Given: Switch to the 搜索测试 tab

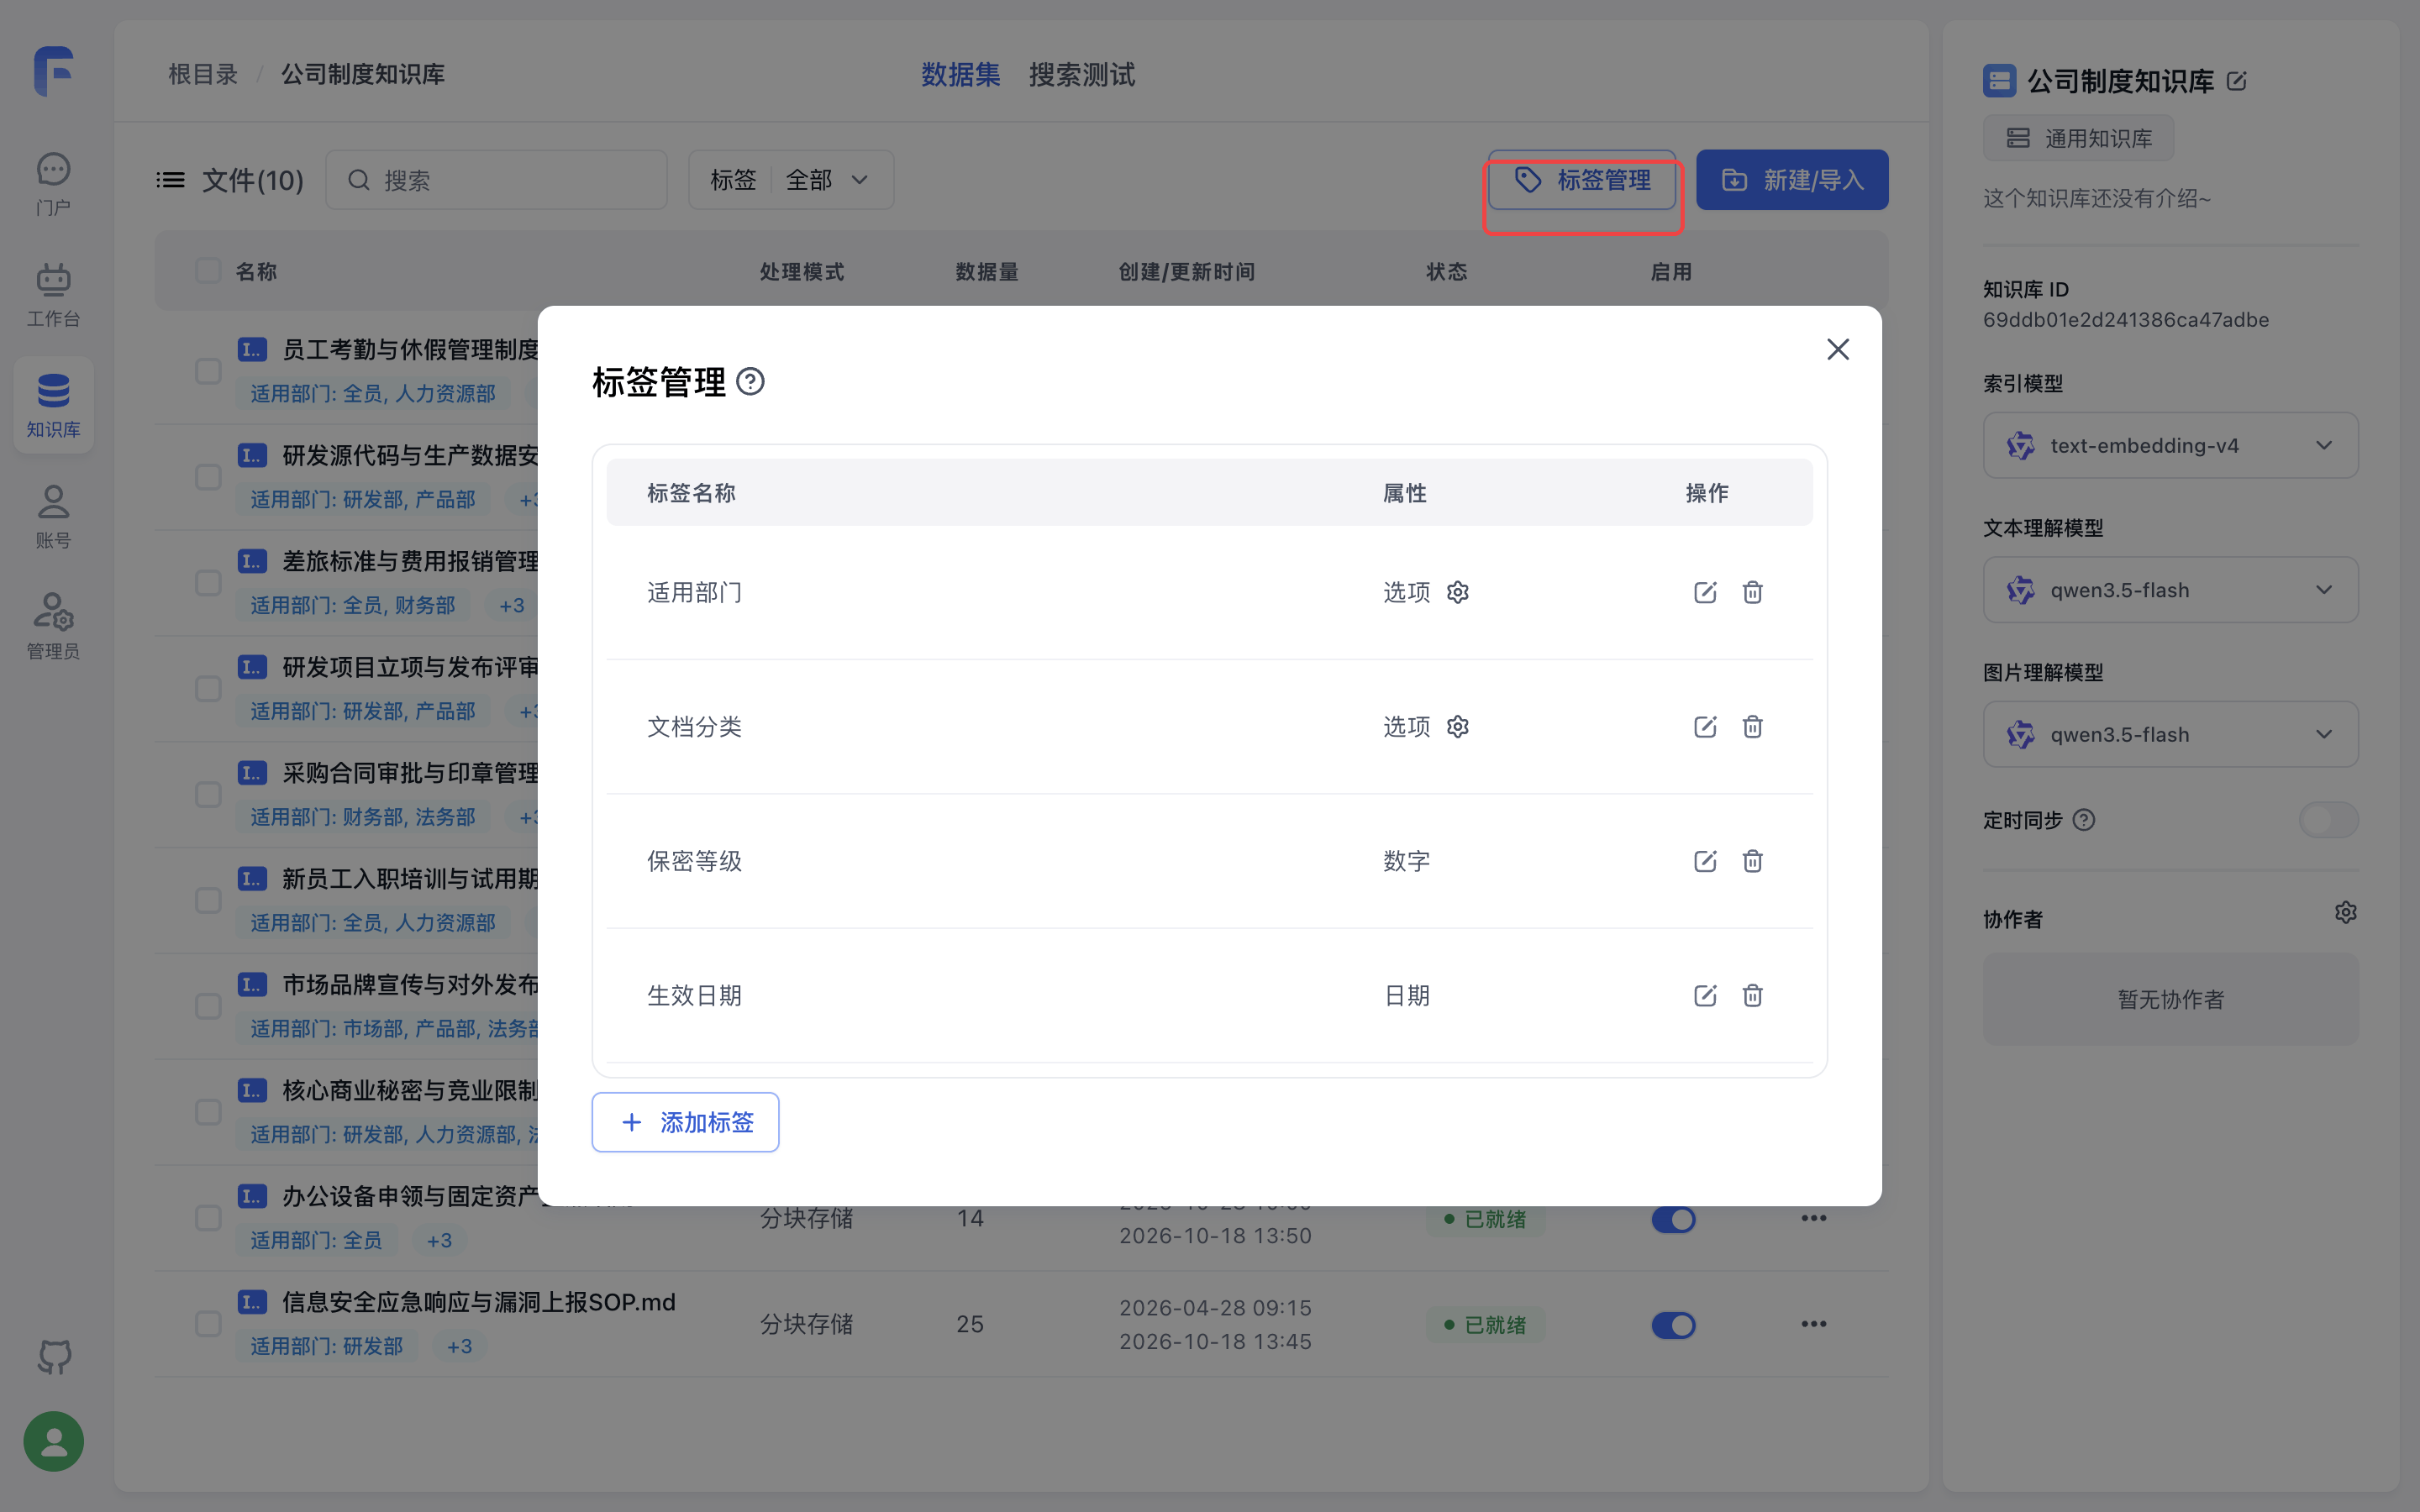Looking at the screenshot, I should (x=1082, y=75).
